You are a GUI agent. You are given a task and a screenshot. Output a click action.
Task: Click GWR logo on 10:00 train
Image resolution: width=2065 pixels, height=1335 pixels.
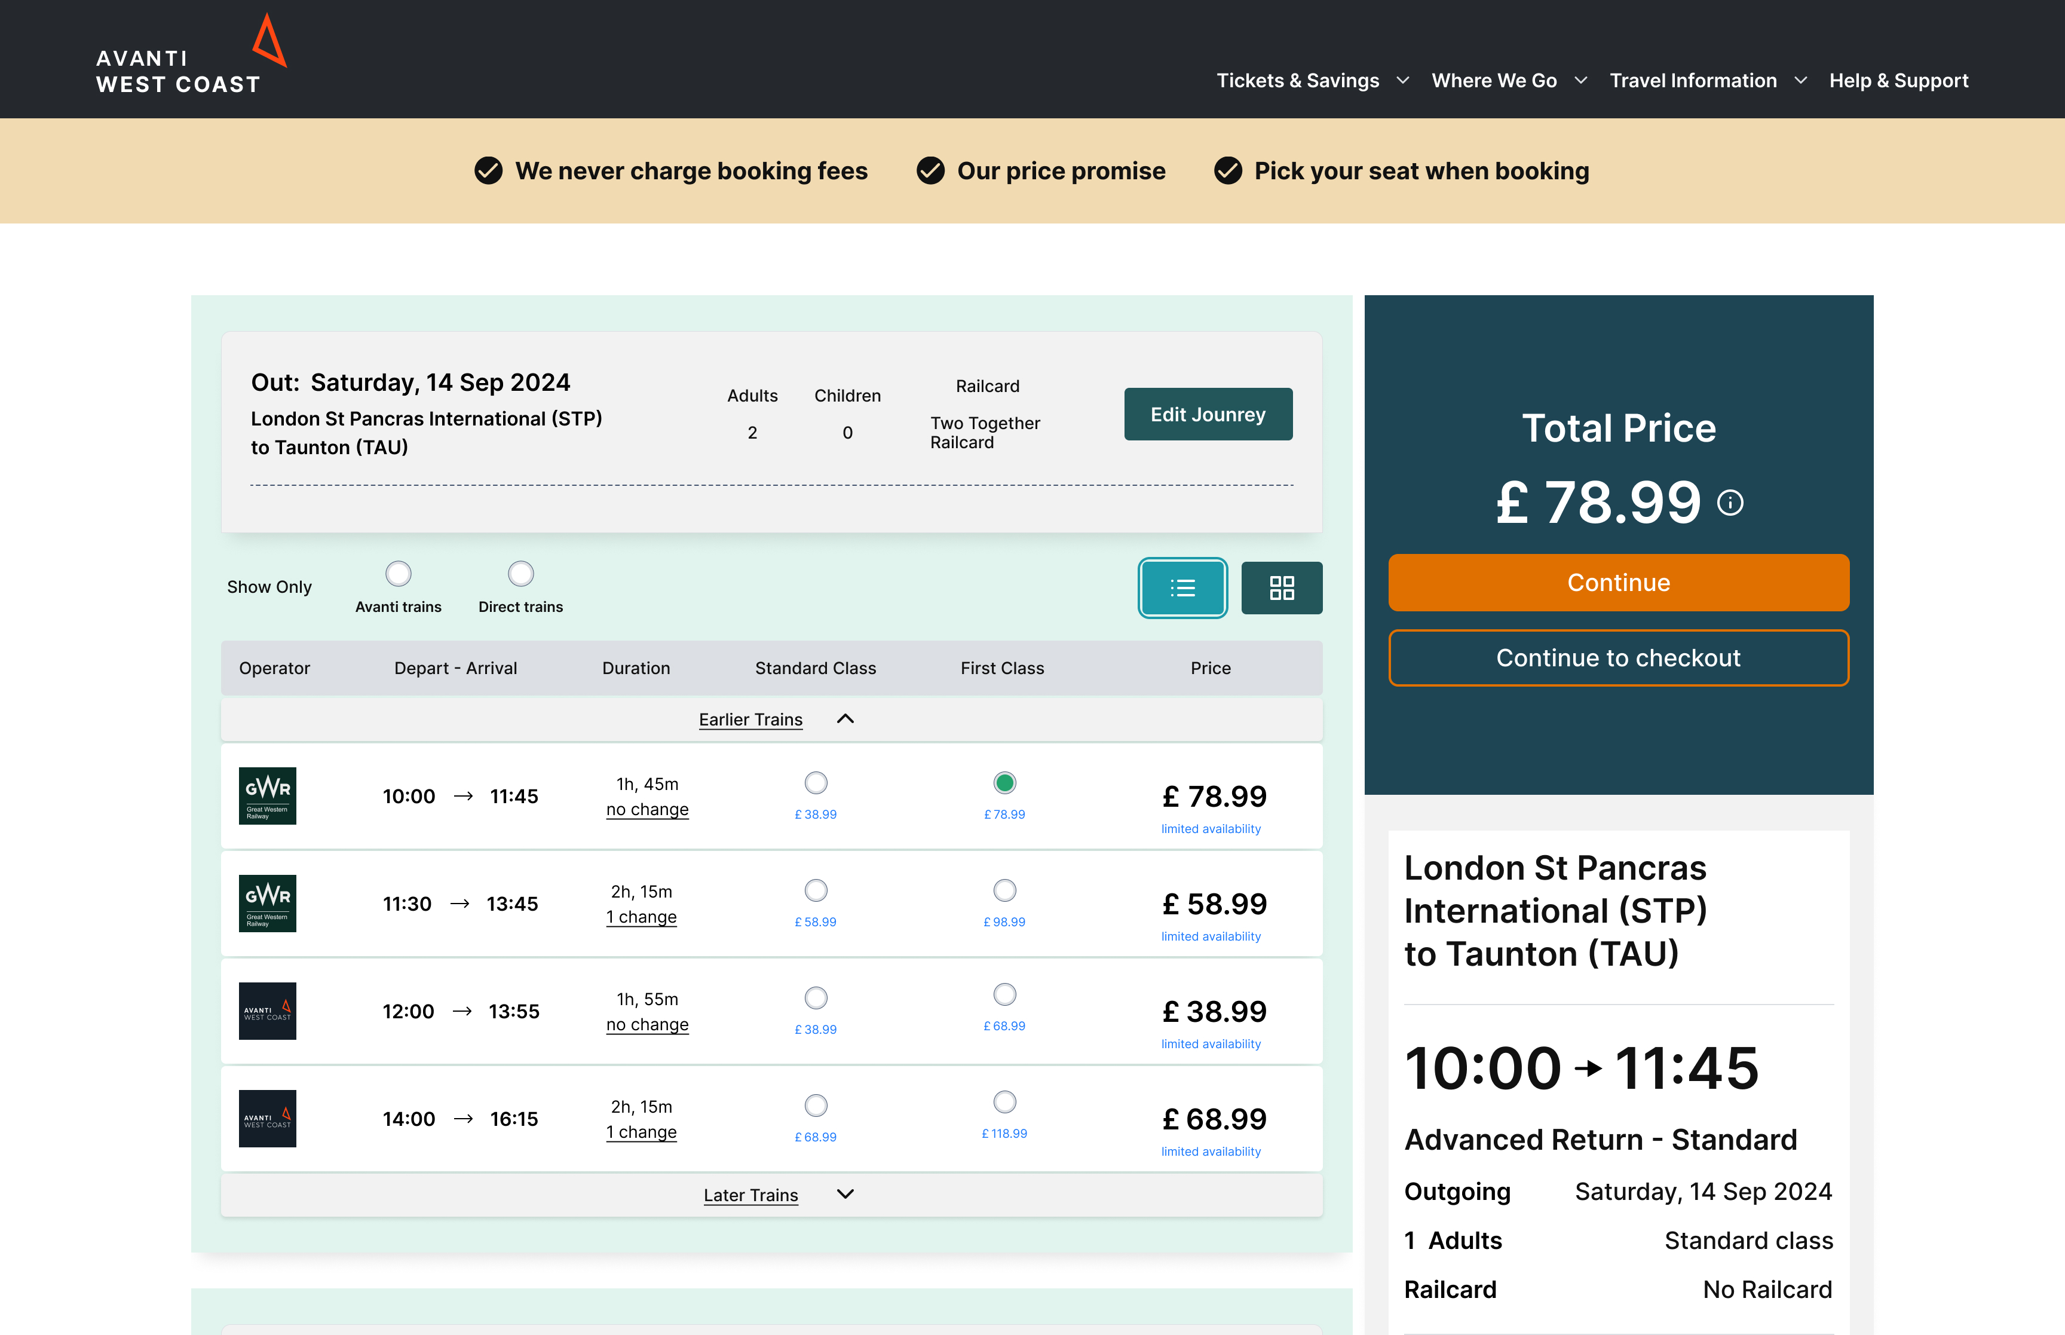click(267, 796)
